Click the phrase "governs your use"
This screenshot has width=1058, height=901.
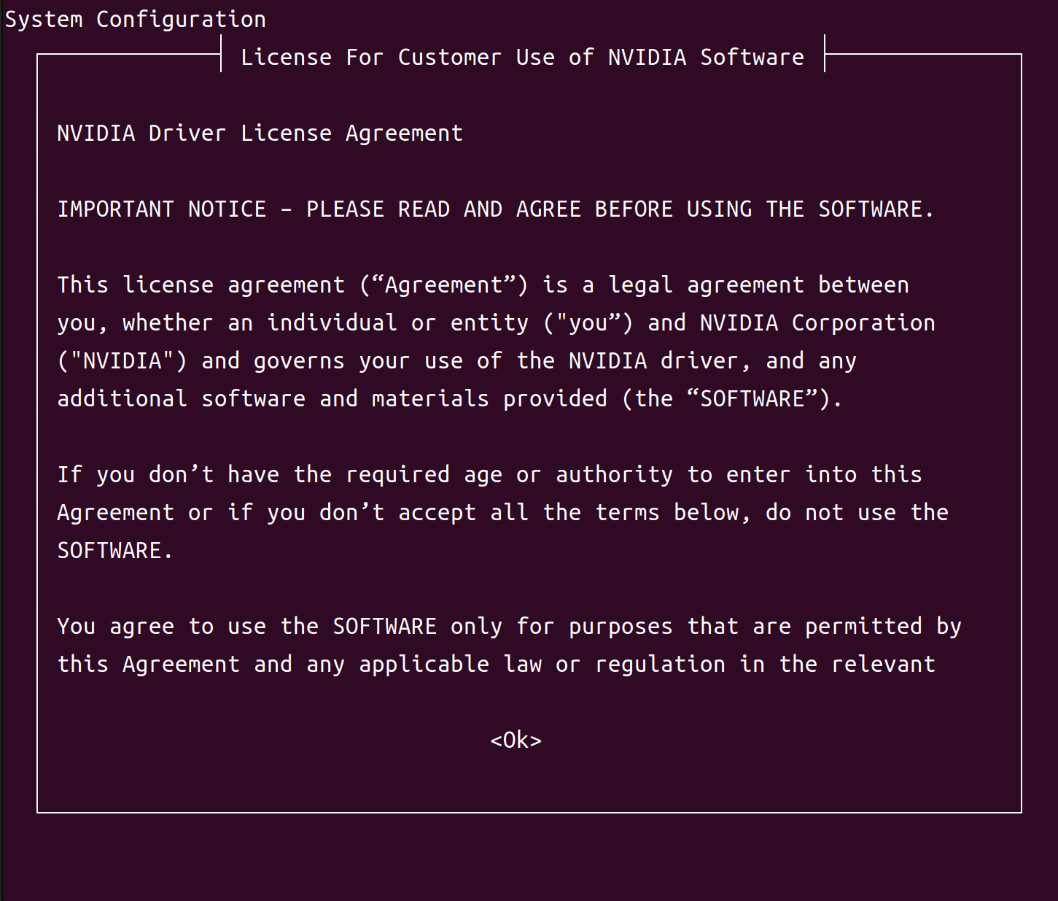pos(358,361)
